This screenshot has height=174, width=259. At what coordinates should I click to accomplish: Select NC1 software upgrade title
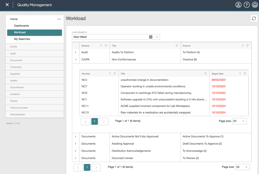coord(164,99)
